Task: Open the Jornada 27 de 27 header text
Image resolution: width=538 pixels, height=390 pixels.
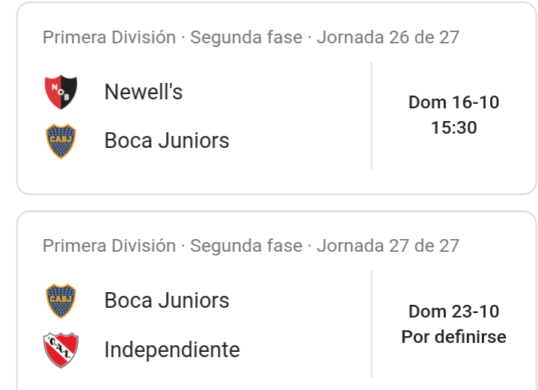Action: point(388,246)
